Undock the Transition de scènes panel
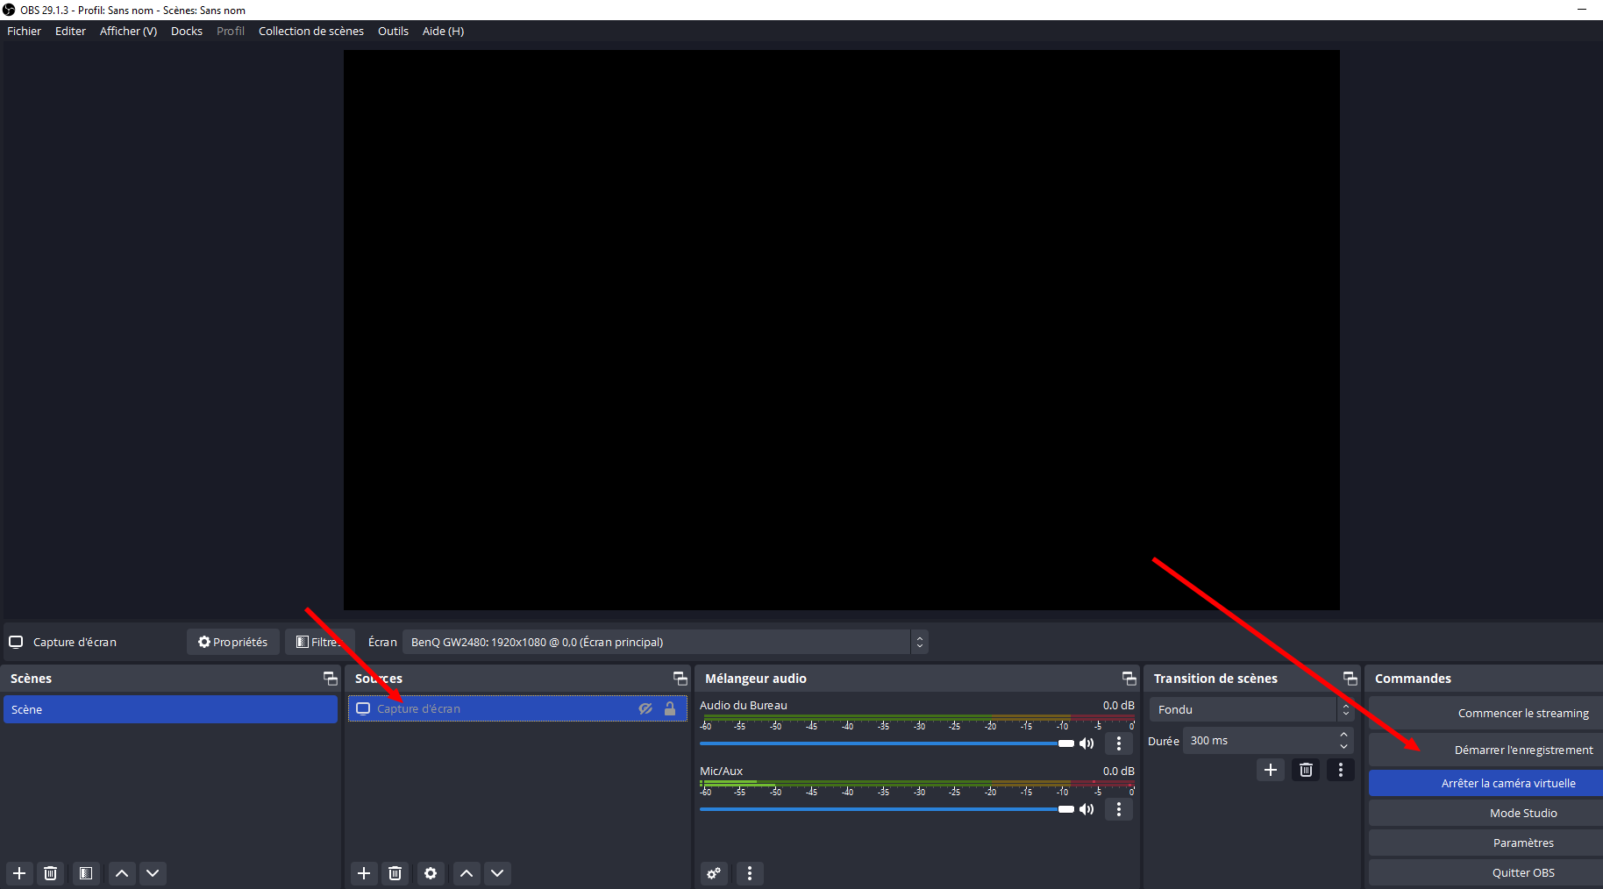Image resolution: width=1603 pixels, height=889 pixels. (x=1350, y=679)
